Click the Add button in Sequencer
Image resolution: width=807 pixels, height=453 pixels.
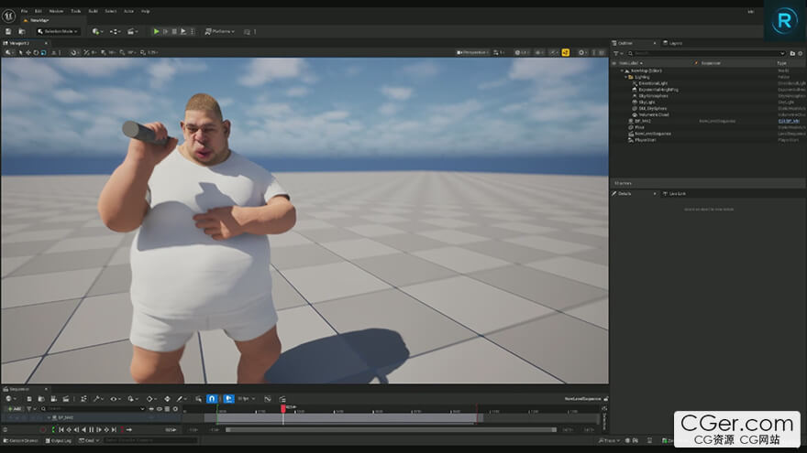pyautogui.click(x=15, y=408)
